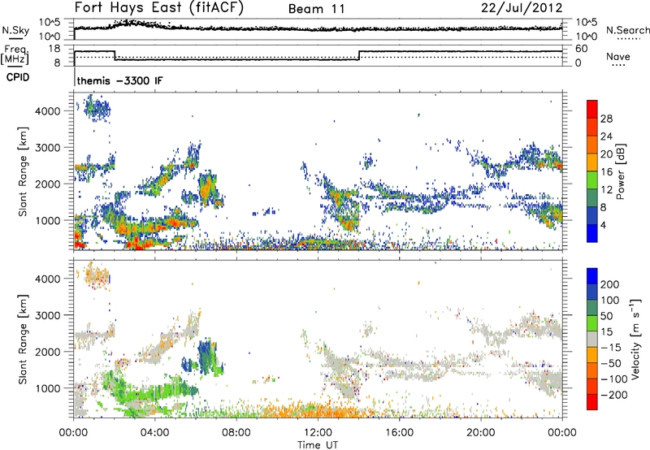Click the '60' Nave axis value
The height and width of the screenshot is (450, 650).
581,49
